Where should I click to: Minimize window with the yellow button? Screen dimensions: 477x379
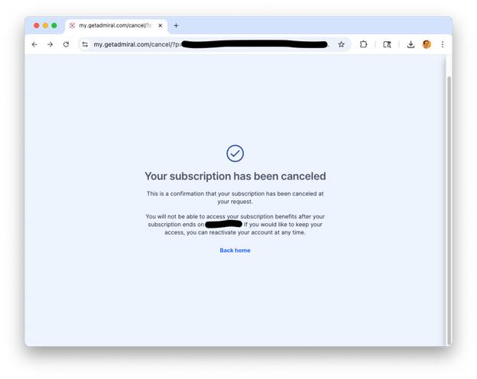45,25
